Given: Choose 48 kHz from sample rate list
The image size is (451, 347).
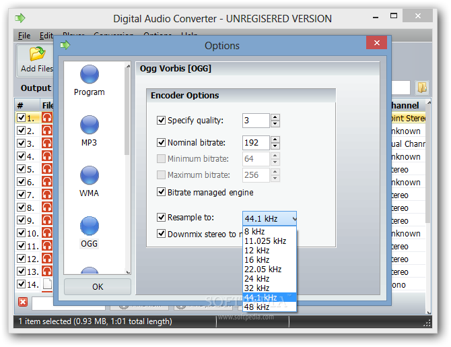Looking at the screenshot, I should coord(269,307).
